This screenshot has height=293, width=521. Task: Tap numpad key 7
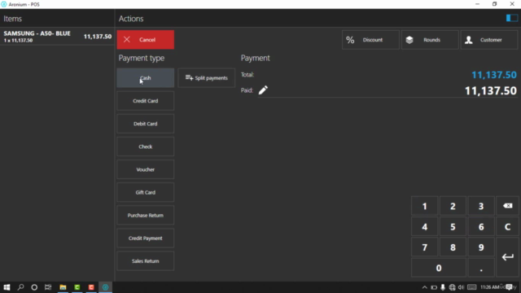tap(424, 247)
